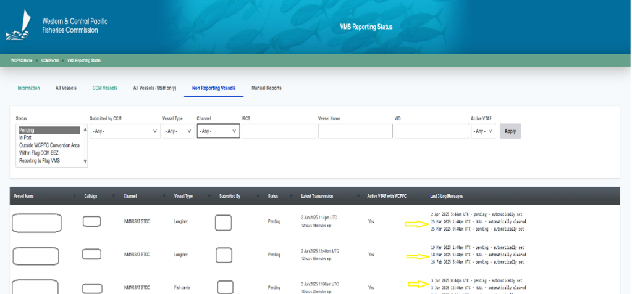Open Vessel Name column filter icon
Image resolution: width=632 pixels, height=294 pixels.
click(x=74, y=196)
